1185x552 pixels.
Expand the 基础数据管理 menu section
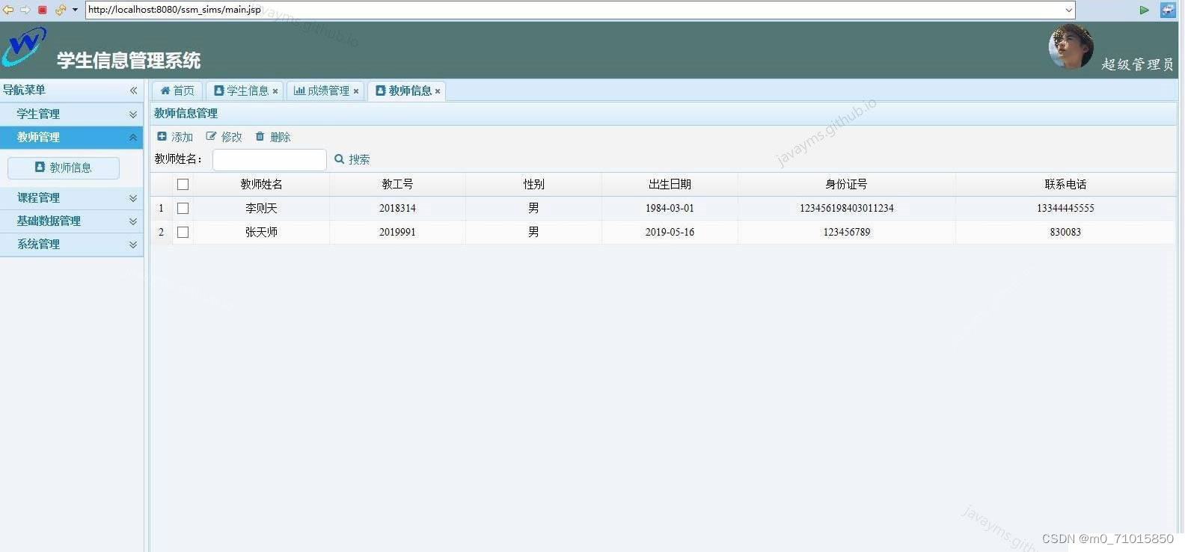point(72,221)
